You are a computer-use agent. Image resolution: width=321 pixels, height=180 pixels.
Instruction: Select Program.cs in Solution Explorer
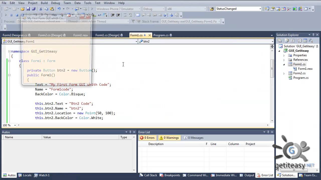(301, 78)
